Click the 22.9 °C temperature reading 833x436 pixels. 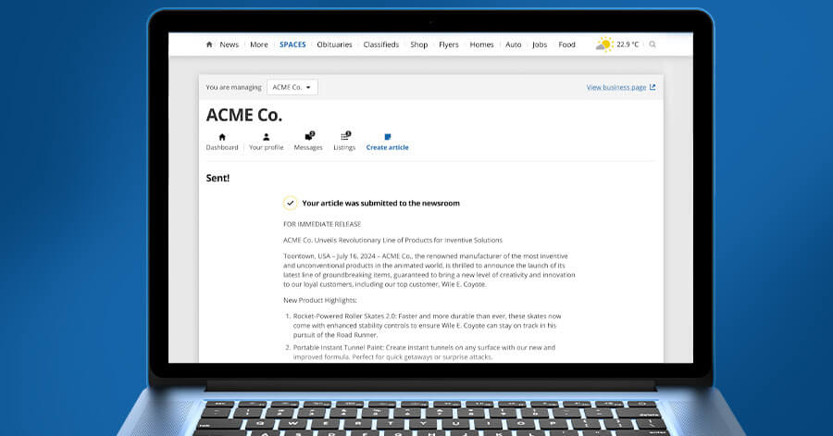[628, 44]
